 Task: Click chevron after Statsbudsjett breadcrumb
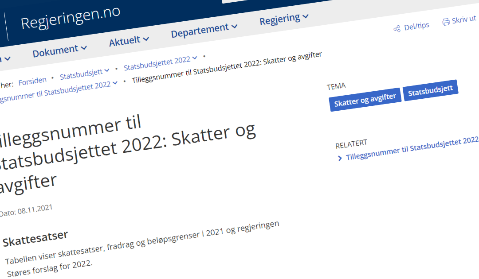point(106,71)
